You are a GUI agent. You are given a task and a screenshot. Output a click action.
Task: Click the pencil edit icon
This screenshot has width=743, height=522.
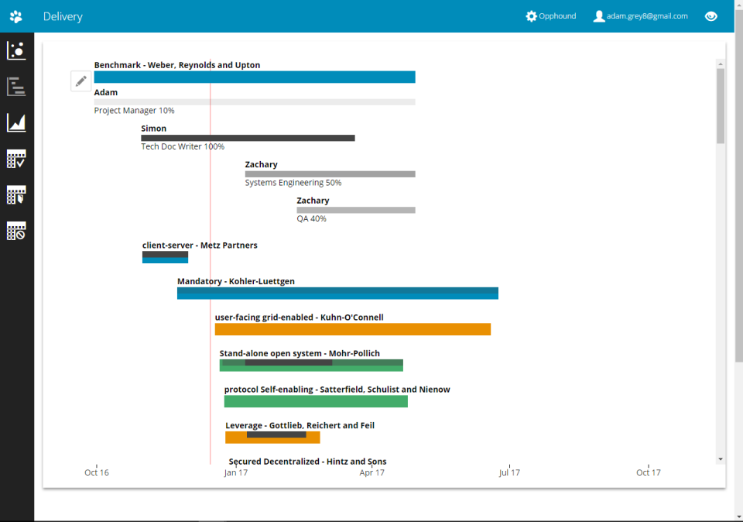click(81, 81)
